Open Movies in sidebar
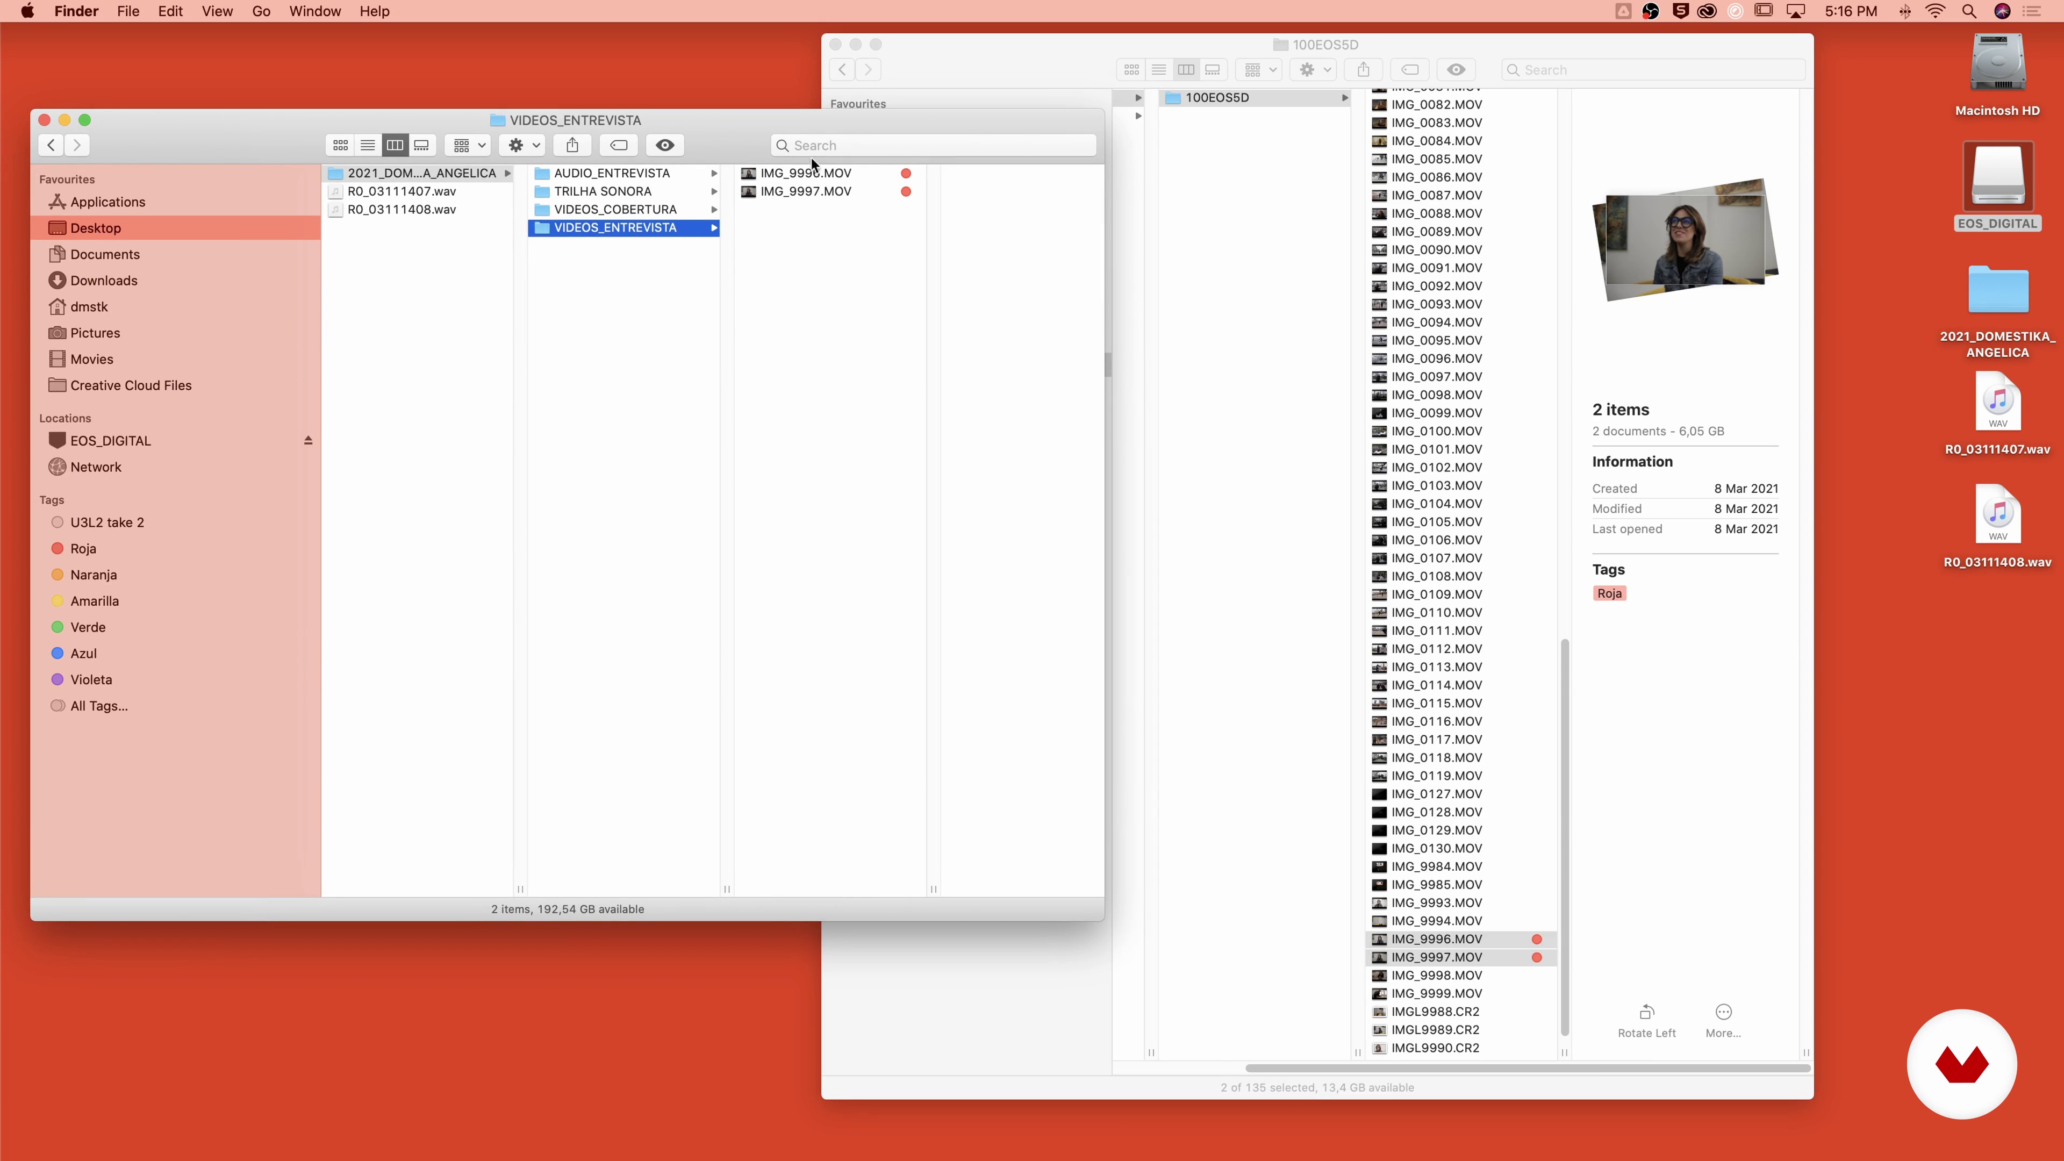 point(176,359)
